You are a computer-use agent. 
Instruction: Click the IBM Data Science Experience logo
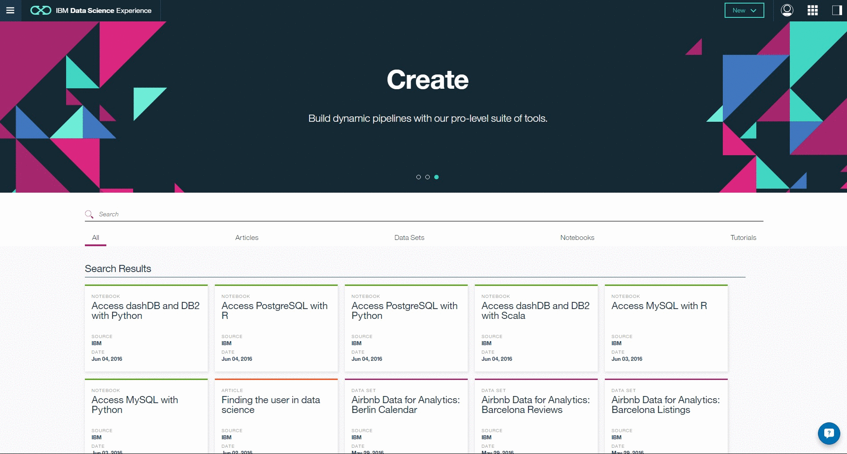click(91, 10)
